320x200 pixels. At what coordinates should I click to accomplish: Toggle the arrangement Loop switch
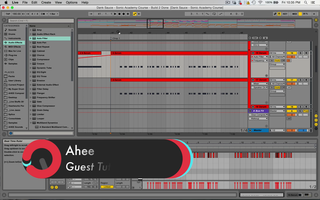[x=214, y=14]
